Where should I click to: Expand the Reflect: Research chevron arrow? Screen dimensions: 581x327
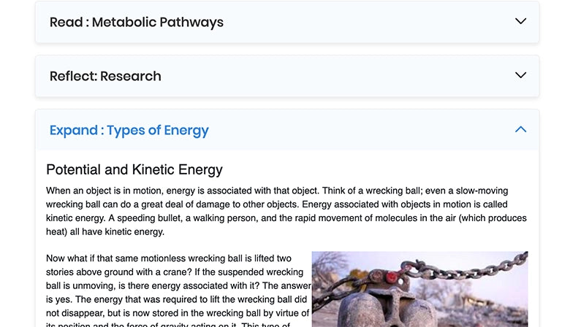[520, 75]
